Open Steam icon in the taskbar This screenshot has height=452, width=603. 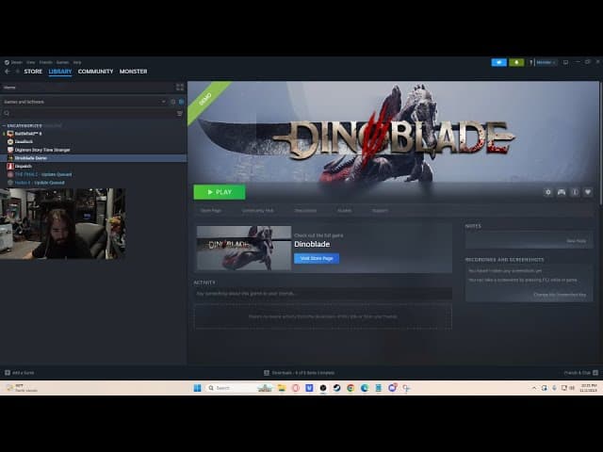click(337, 388)
